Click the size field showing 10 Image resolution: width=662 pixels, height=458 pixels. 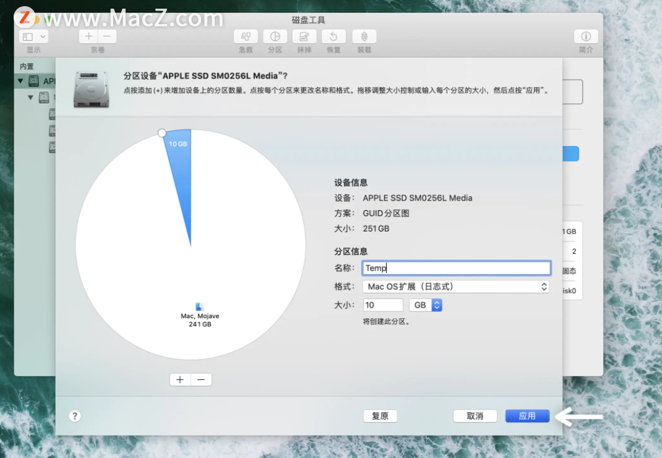(x=383, y=305)
